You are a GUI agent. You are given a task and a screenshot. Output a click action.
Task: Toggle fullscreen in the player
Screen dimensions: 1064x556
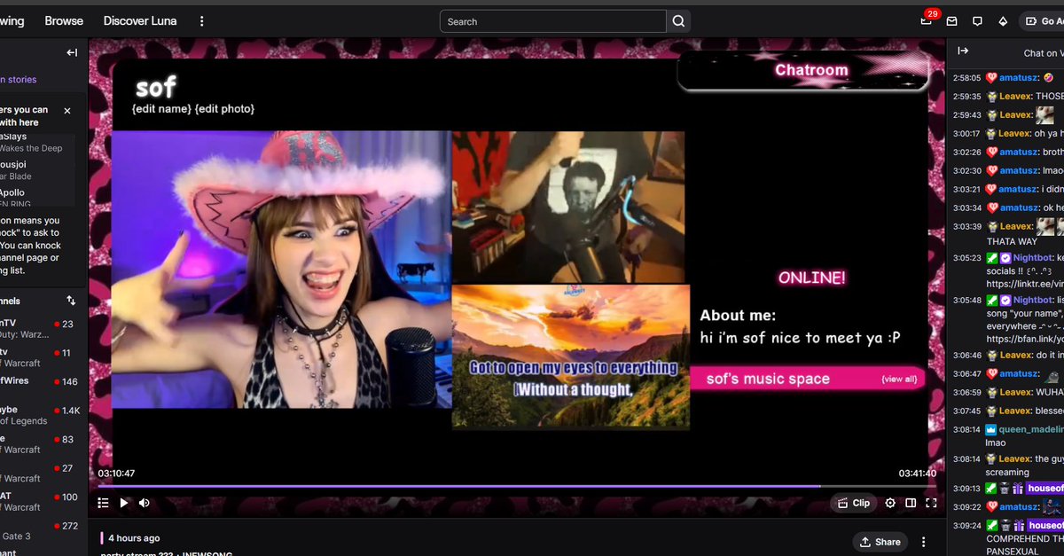(931, 503)
